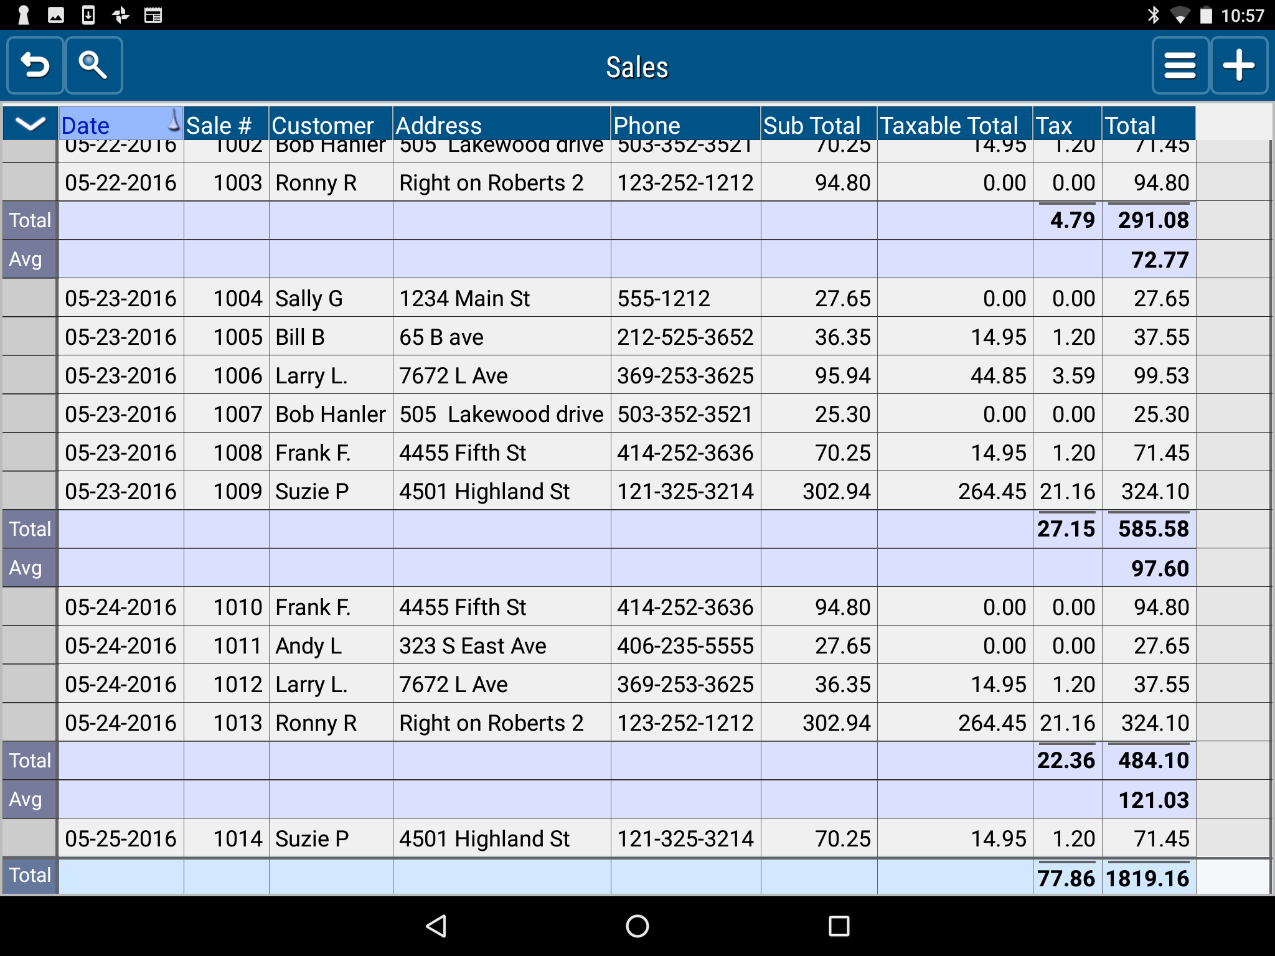
Task: Select the 27.15 tax total cell
Action: 1067,529
